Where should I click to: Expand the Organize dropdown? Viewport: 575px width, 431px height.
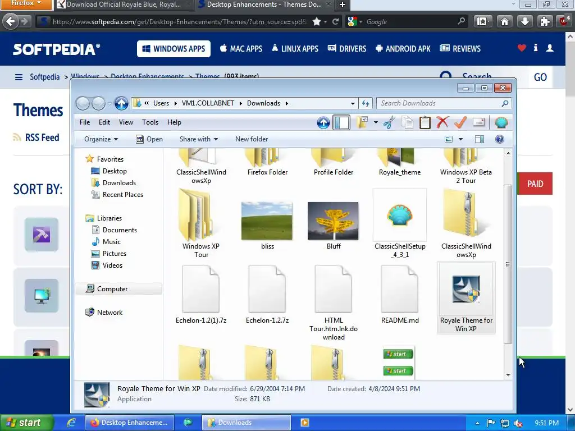[x=101, y=139]
